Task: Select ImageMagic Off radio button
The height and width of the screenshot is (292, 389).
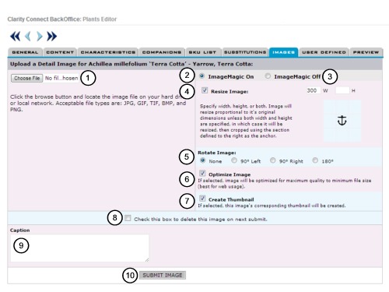Action: click(x=268, y=76)
